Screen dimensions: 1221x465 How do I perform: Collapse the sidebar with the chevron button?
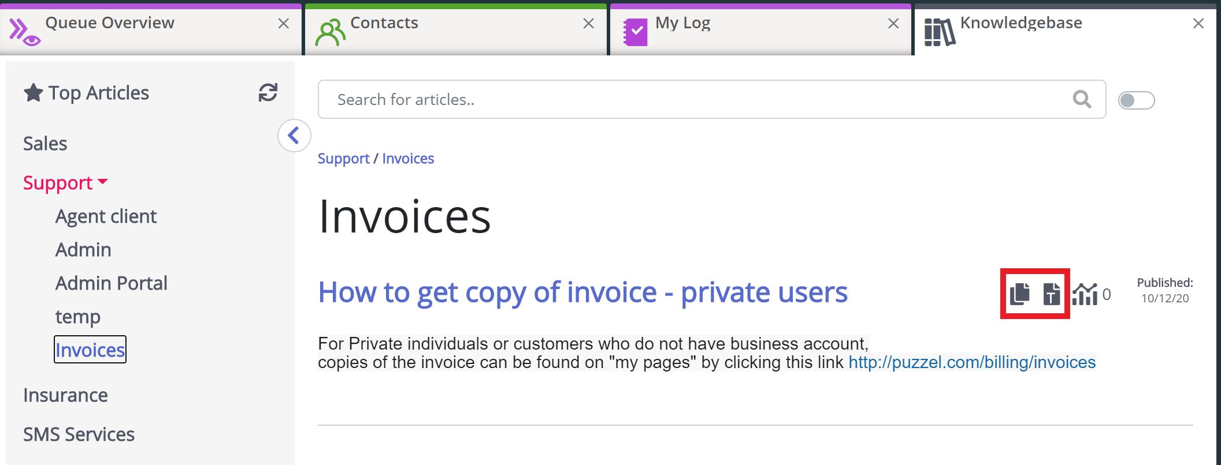[294, 136]
